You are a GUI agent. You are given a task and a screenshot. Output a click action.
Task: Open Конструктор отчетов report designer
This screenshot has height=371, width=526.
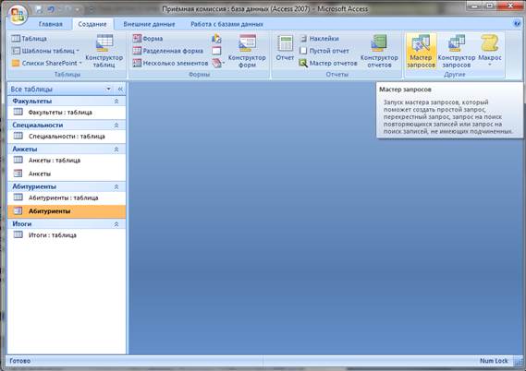coord(379,51)
